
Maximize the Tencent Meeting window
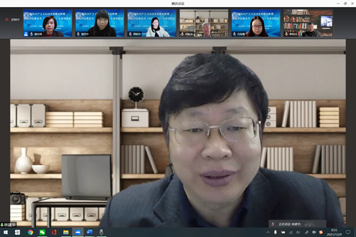[345, 3]
